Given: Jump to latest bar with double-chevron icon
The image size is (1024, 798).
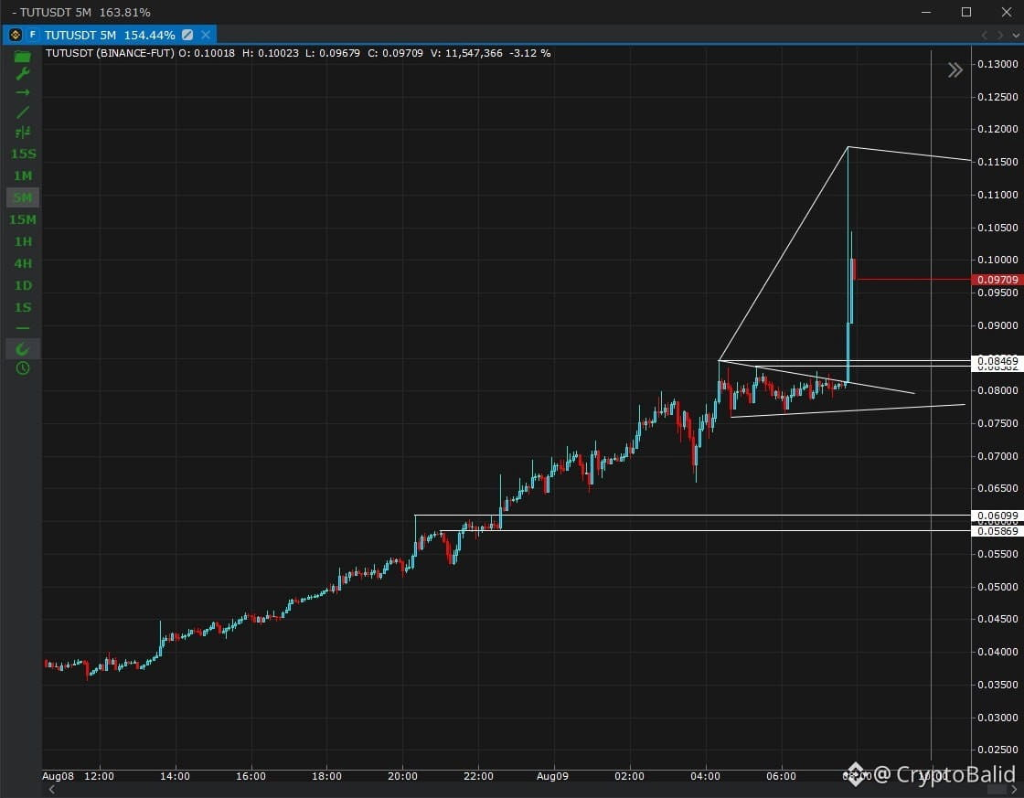Looking at the screenshot, I should [x=955, y=69].
